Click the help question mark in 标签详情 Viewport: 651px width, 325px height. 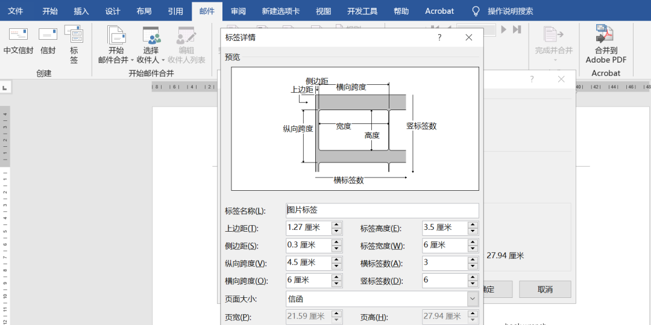439,37
